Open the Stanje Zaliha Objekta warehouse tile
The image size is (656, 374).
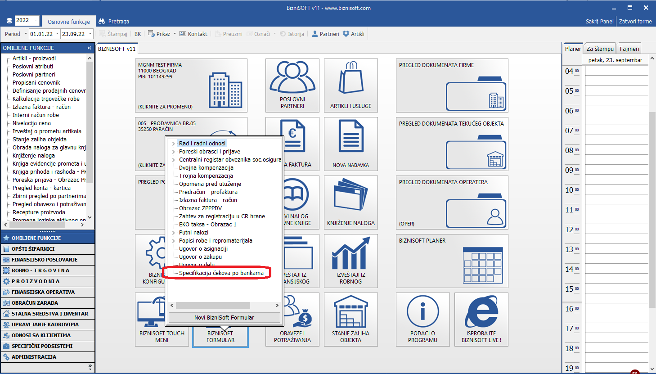(350, 319)
